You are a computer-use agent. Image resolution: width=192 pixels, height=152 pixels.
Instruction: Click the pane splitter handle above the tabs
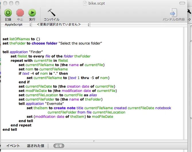[94, 141]
